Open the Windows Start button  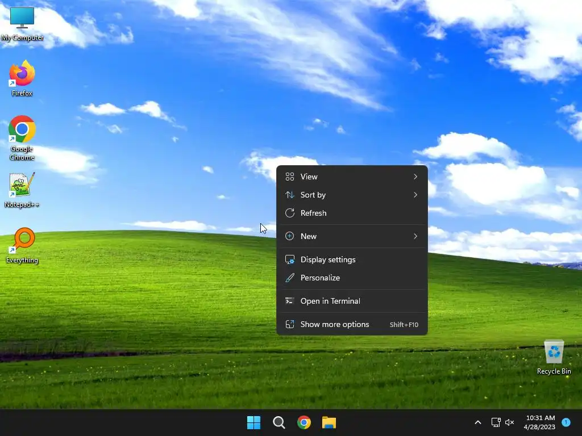(x=254, y=422)
